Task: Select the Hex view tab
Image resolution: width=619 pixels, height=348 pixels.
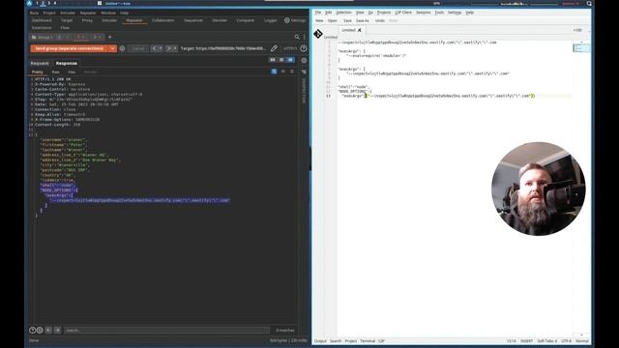Action: pos(72,72)
